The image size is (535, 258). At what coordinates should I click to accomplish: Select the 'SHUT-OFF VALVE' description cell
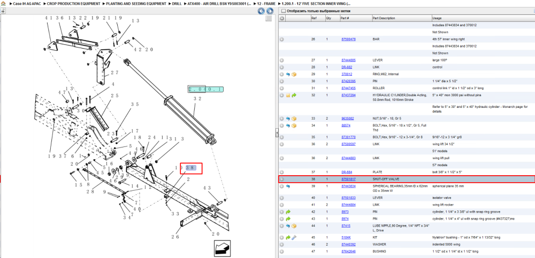[x=386, y=179]
